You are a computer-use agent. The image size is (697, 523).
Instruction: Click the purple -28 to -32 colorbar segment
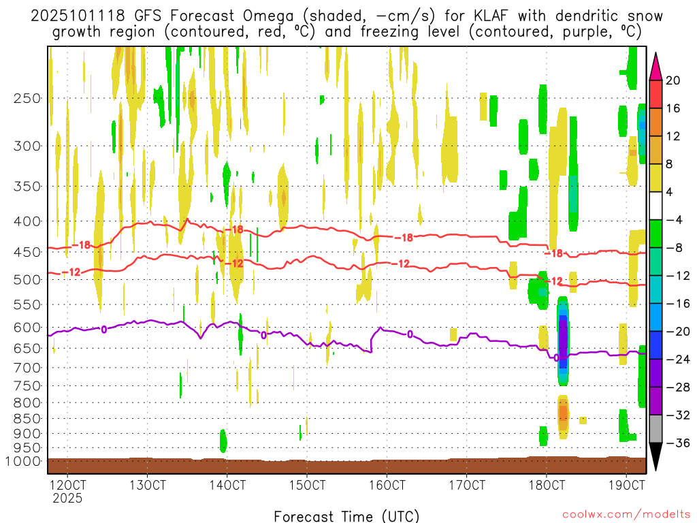pos(655,401)
